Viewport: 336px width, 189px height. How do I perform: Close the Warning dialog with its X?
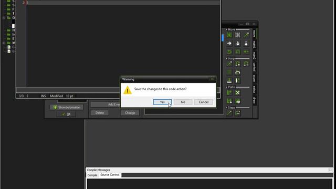tap(212, 79)
